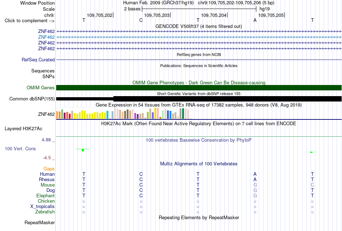Viewport: 342px width, 231px height.
Task: Click the OMIM Genes track label
Action: coord(40,88)
